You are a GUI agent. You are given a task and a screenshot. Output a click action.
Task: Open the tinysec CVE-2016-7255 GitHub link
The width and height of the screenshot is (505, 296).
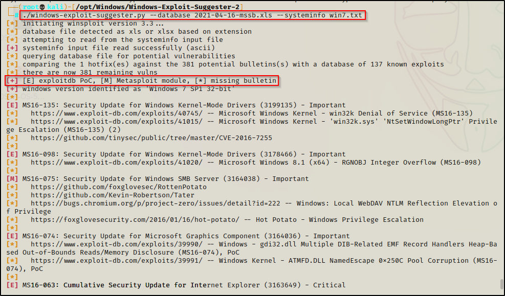151,138
